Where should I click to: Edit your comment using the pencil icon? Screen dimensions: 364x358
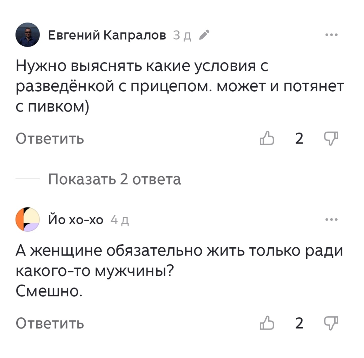point(204,34)
